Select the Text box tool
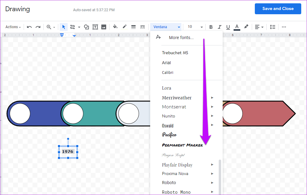 [95, 27]
